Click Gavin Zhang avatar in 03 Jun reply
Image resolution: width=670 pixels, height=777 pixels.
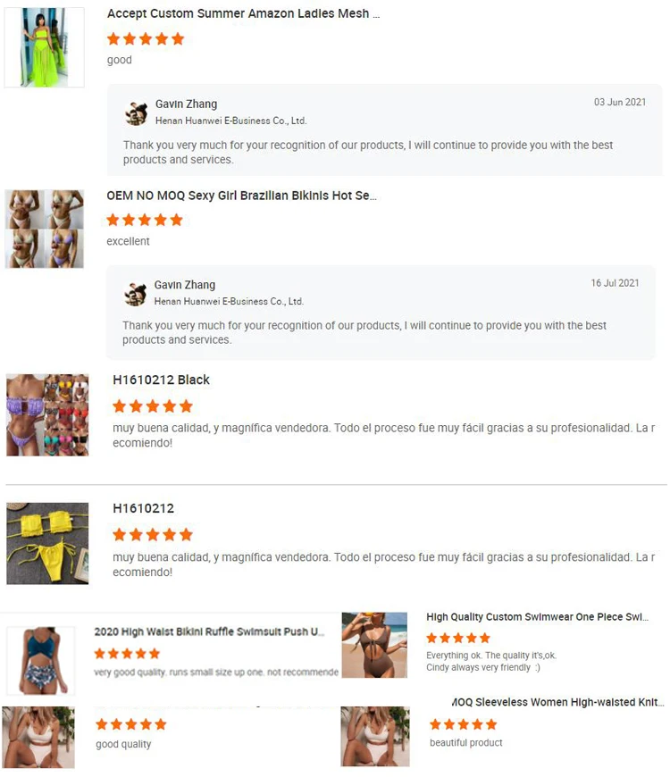point(137,113)
